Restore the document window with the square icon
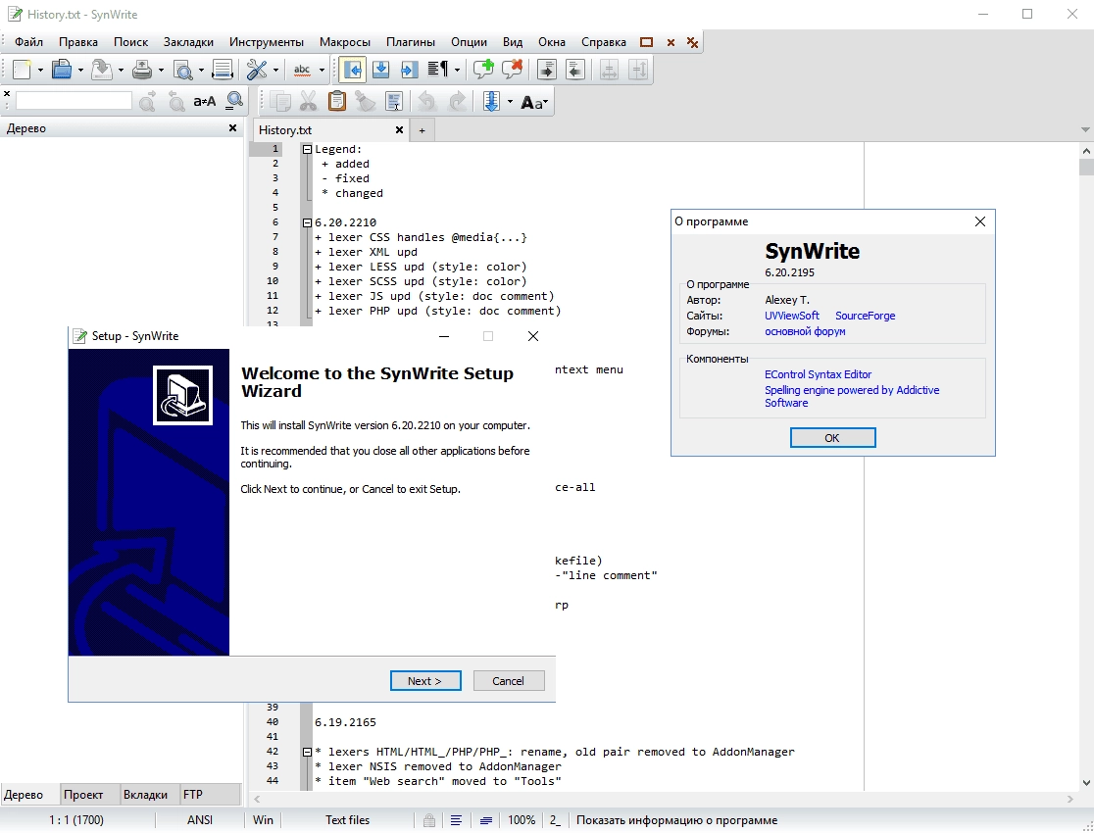This screenshot has width=1094, height=833. 647,42
